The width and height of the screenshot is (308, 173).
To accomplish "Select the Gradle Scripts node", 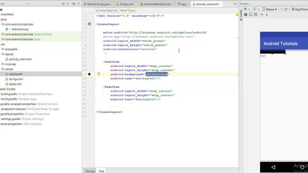I will pyautogui.click(x=8, y=89).
